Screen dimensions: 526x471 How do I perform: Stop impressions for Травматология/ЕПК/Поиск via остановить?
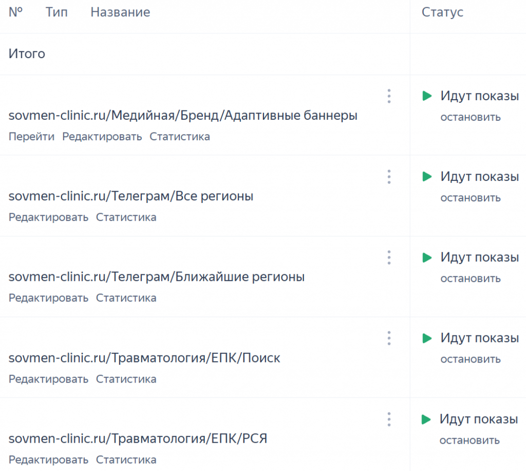tap(471, 360)
